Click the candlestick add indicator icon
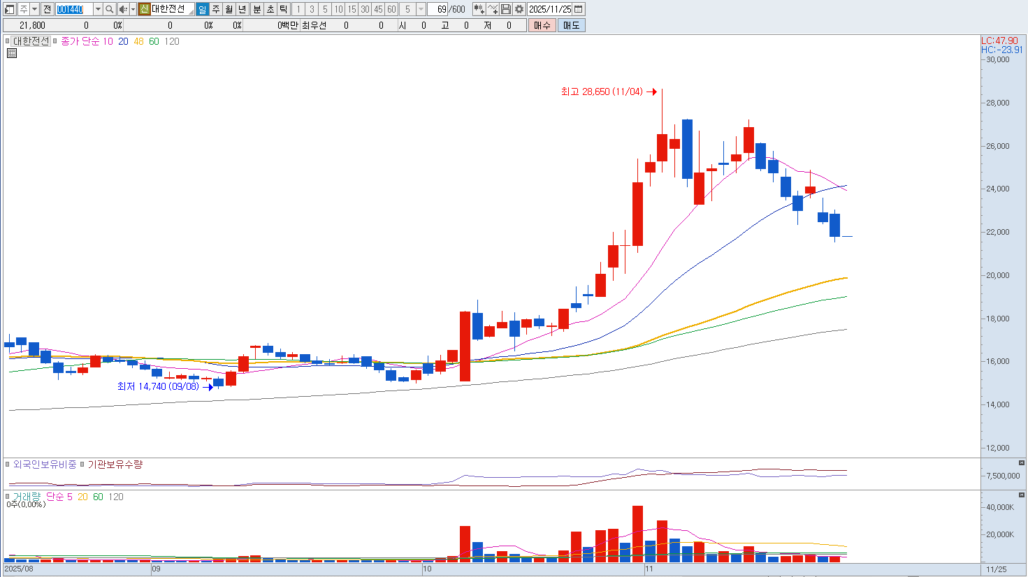The image size is (1028, 577). (479, 9)
